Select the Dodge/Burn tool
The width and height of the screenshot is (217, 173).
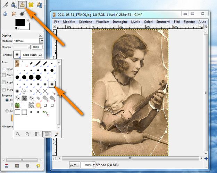pos(22,14)
